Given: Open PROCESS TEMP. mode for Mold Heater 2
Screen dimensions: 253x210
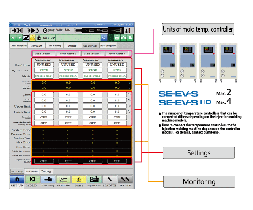Looking at the screenshot, I should pyautogui.click(x=68, y=76).
